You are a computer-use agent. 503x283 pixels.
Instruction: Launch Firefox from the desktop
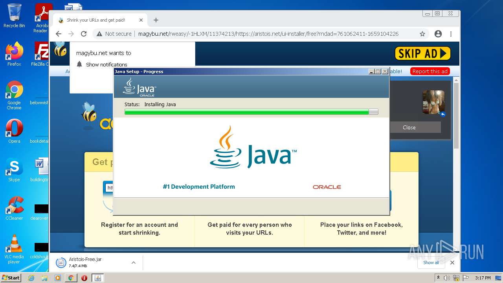pos(14,54)
